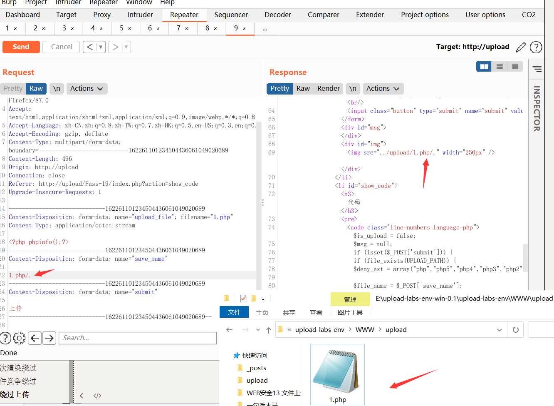Click the orange Send button
The image size is (554, 406).
[21, 47]
